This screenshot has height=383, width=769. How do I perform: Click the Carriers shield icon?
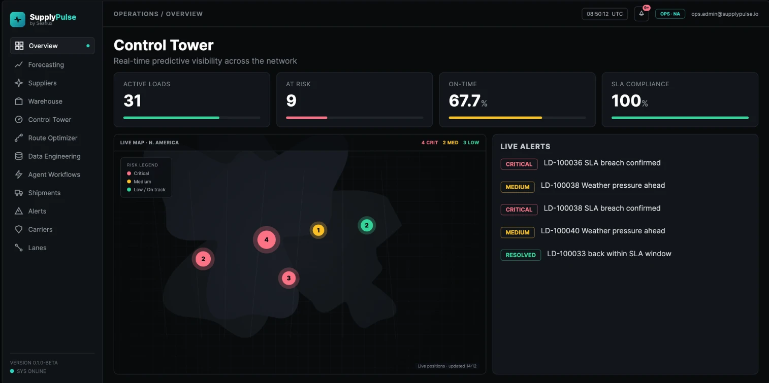(19, 229)
